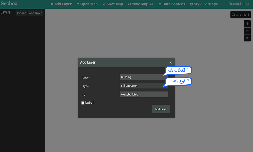Enable the Label checkbox
Image resolution: width=253 pixels, height=152 pixels.
coord(83,103)
